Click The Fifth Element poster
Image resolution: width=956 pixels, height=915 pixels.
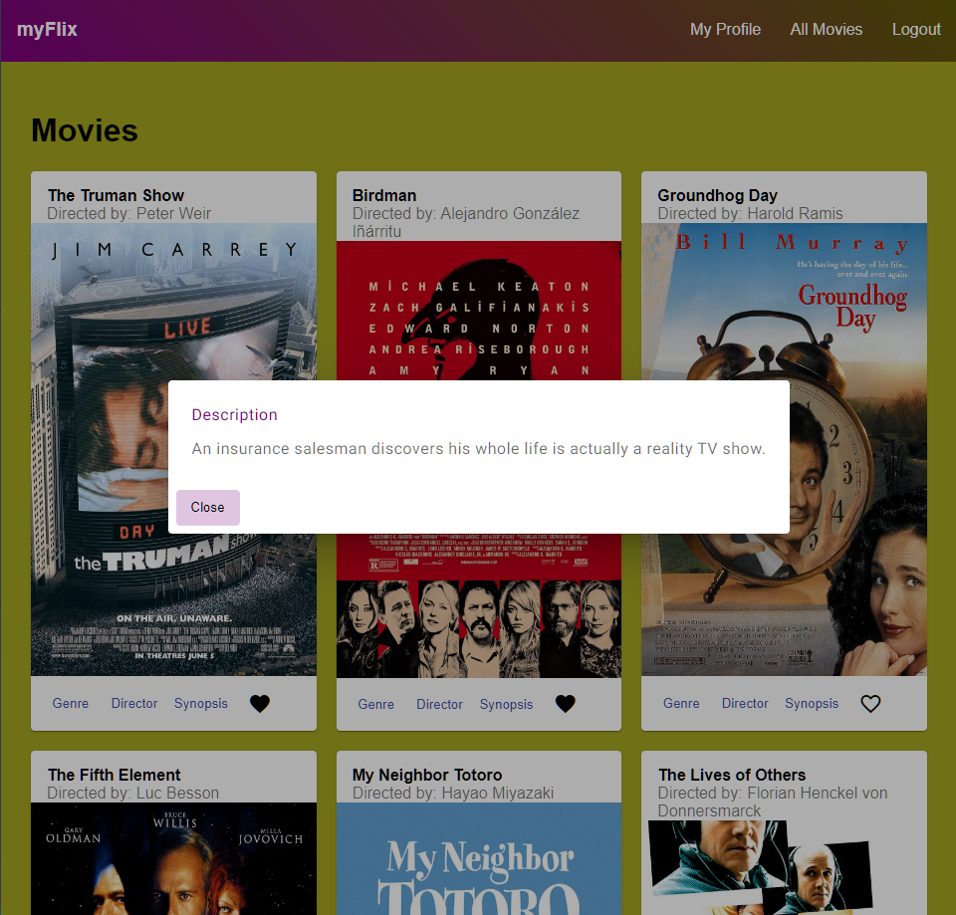(x=173, y=858)
